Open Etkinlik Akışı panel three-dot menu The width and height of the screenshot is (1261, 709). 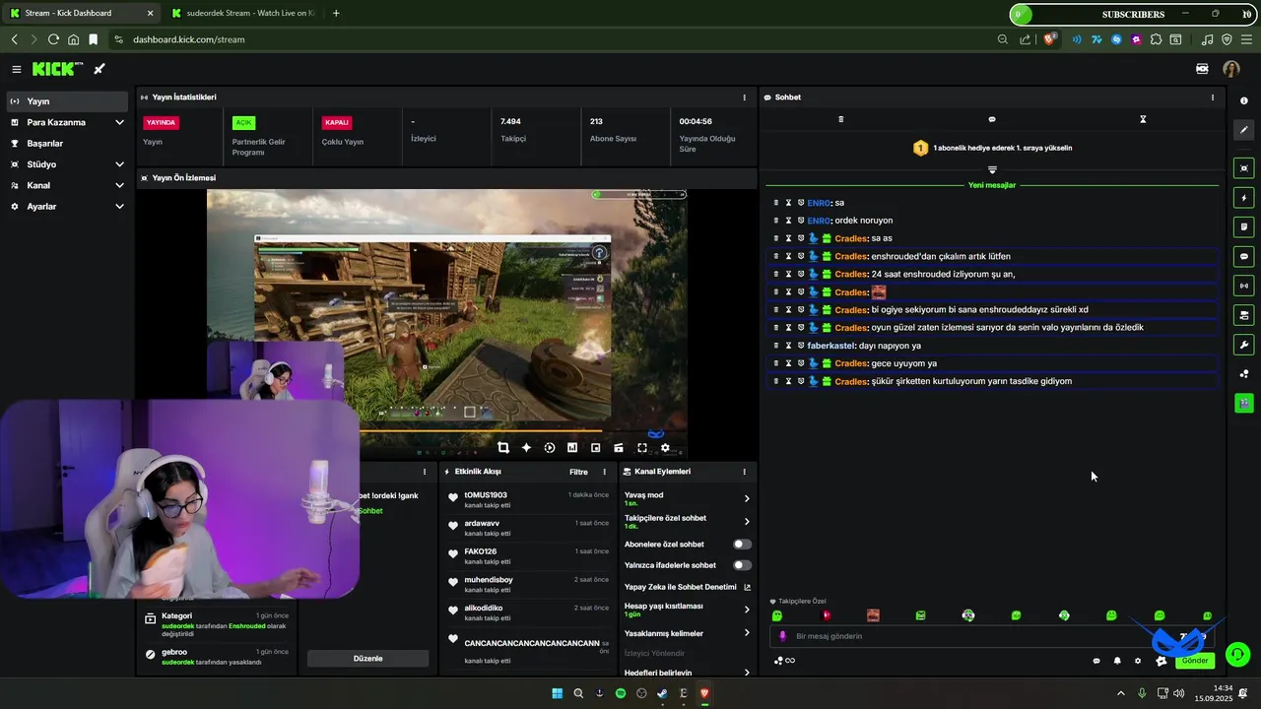605,472
